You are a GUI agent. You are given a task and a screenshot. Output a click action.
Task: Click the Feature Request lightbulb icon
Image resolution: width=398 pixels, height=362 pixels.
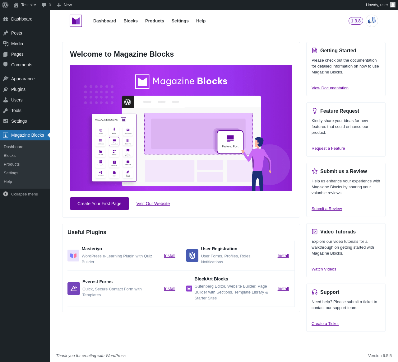[x=315, y=111]
